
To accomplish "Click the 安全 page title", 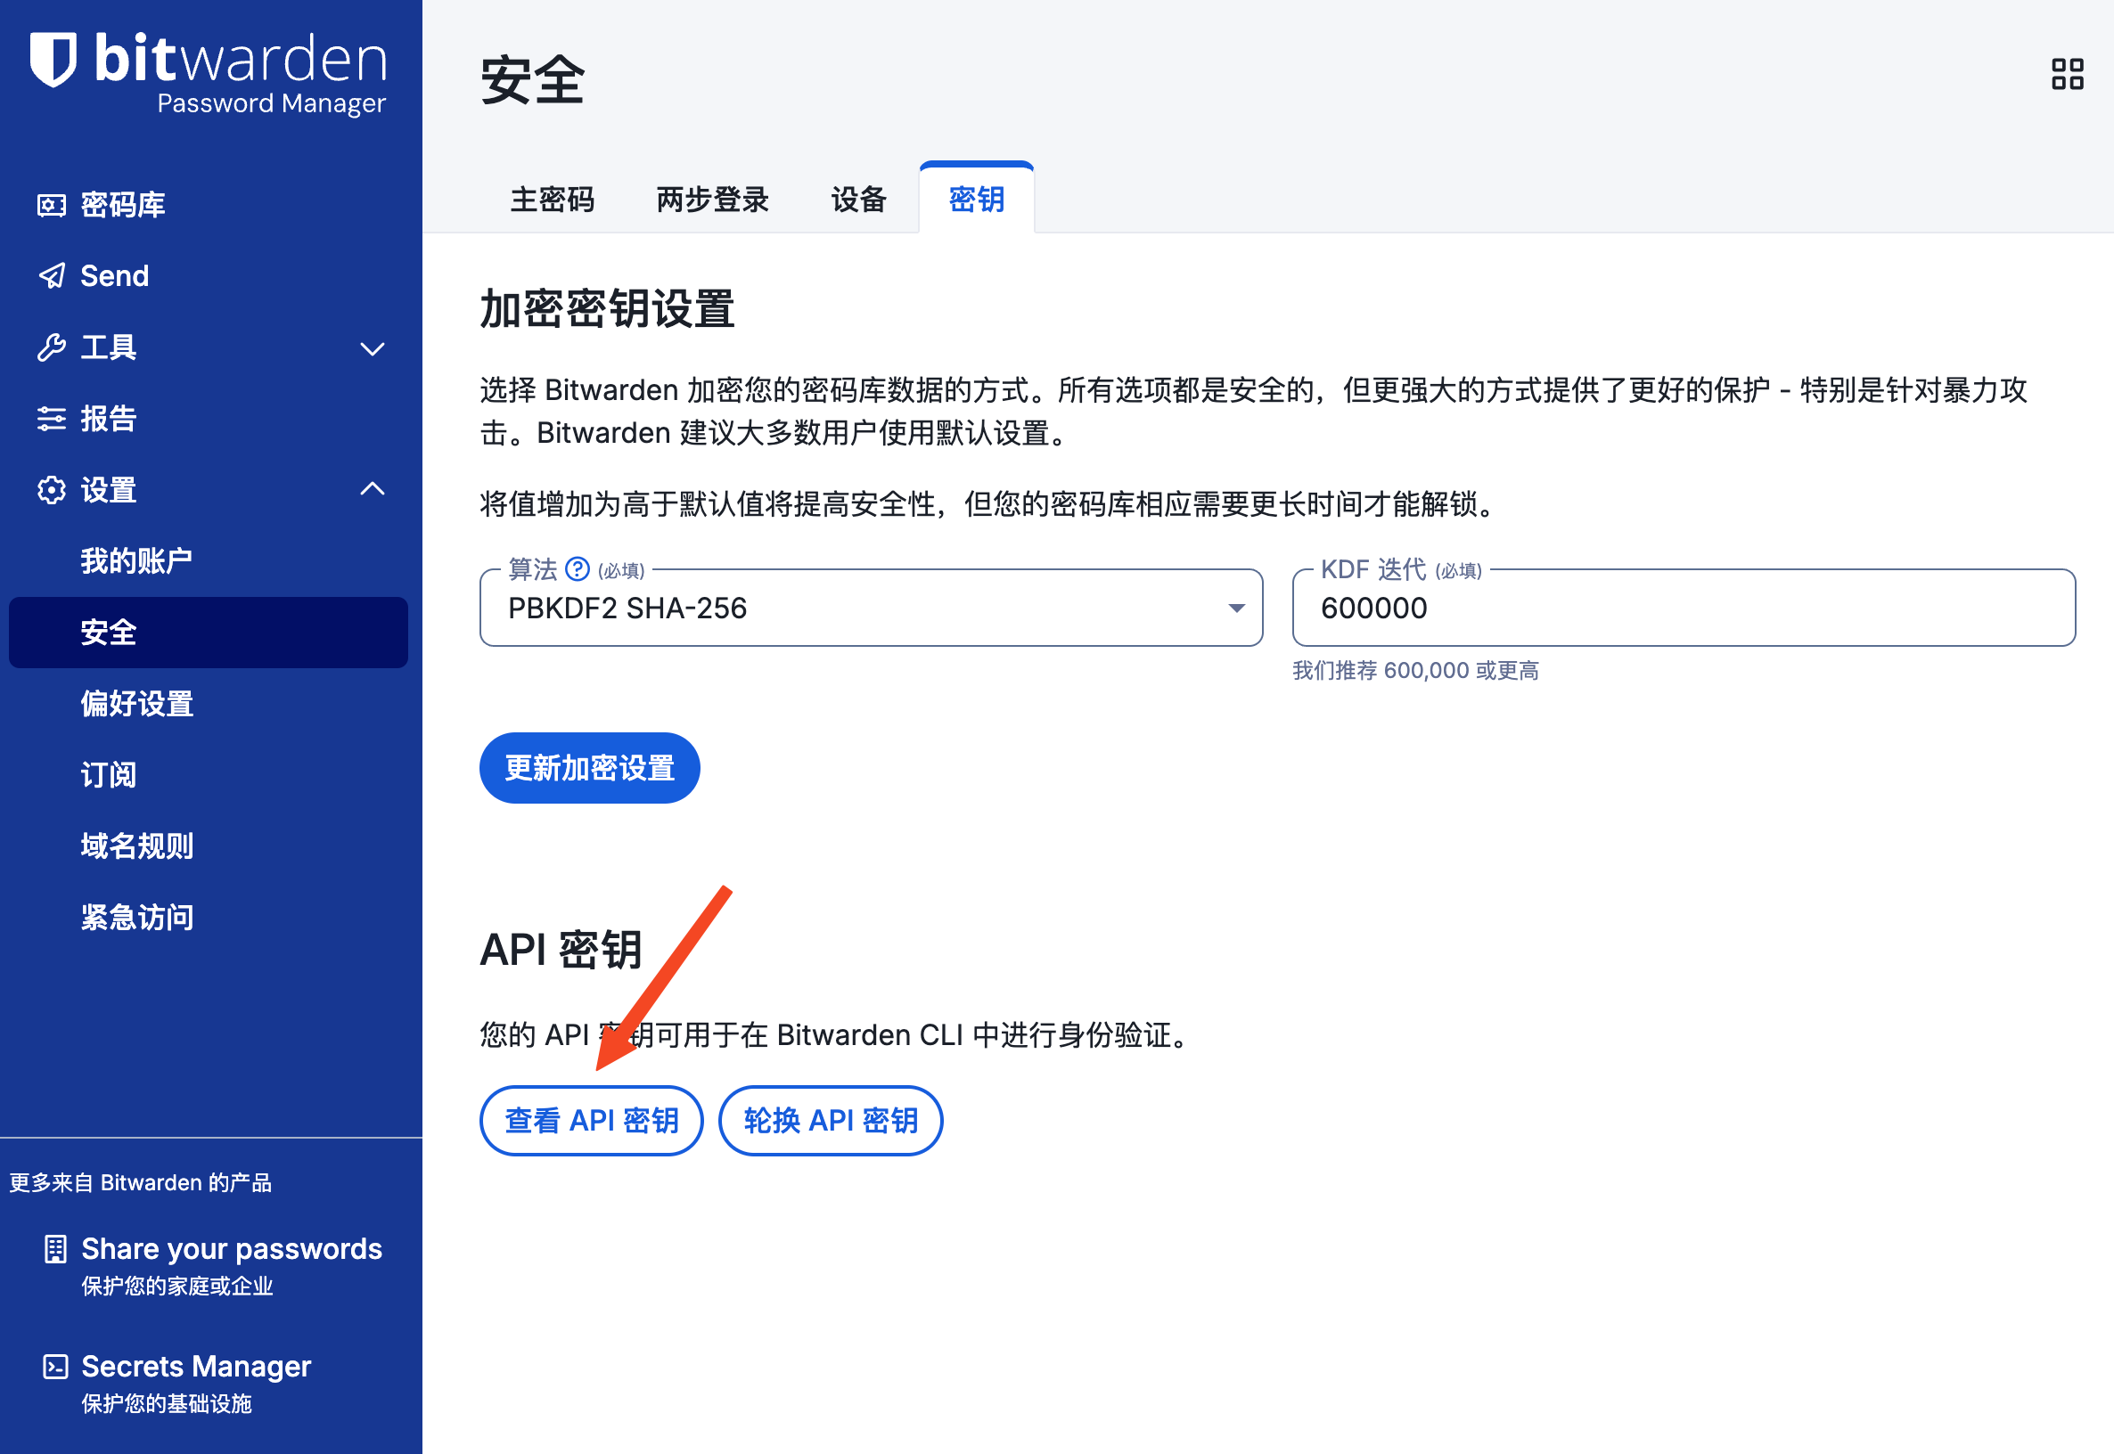I will [532, 80].
